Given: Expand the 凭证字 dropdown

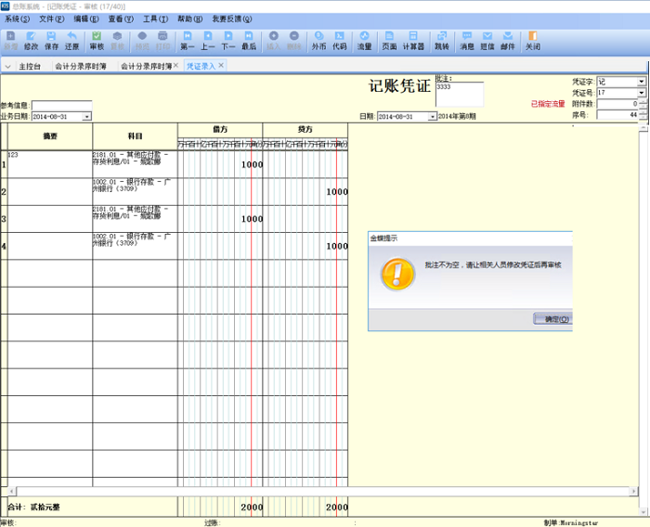Looking at the screenshot, I should click(641, 82).
